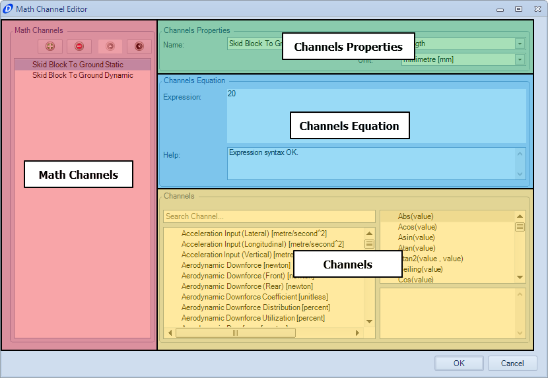The width and height of the screenshot is (548, 378).
Task: Move the selected math channel up
Action: pyautogui.click(x=110, y=46)
